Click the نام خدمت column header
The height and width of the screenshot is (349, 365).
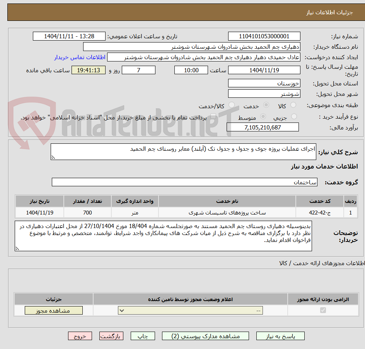227,201
